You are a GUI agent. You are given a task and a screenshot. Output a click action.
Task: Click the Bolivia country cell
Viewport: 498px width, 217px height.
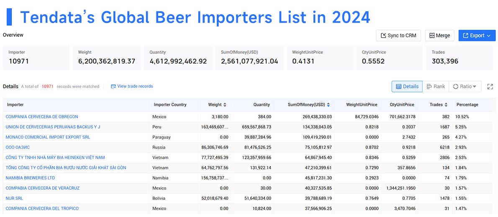pos(159,198)
